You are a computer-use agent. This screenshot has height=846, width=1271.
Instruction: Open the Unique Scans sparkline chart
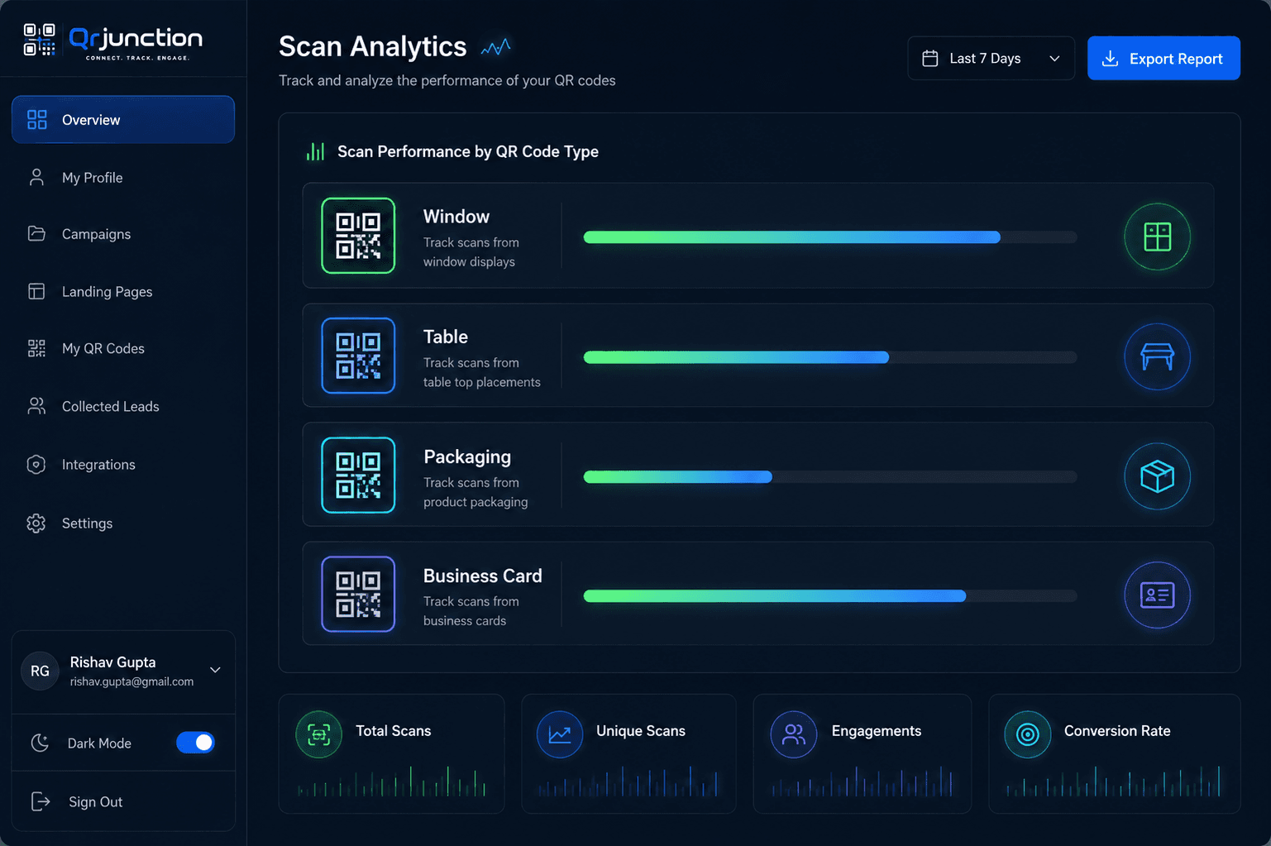(x=628, y=781)
